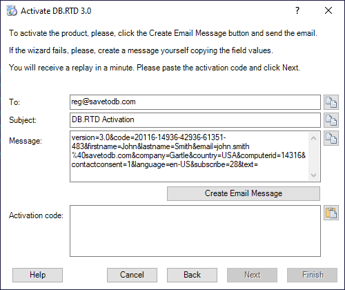The width and height of the screenshot is (345, 290).
Task: Click the 'Subject:' label
Action: [23, 120]
